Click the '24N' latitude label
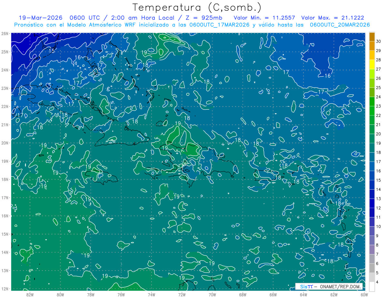The width and height of the screenshot is (387, 299). tap(5, 70)
